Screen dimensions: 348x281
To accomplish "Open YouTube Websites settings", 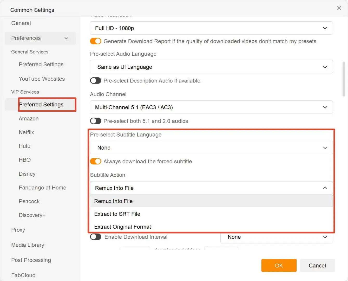I will tap(42, 79).
